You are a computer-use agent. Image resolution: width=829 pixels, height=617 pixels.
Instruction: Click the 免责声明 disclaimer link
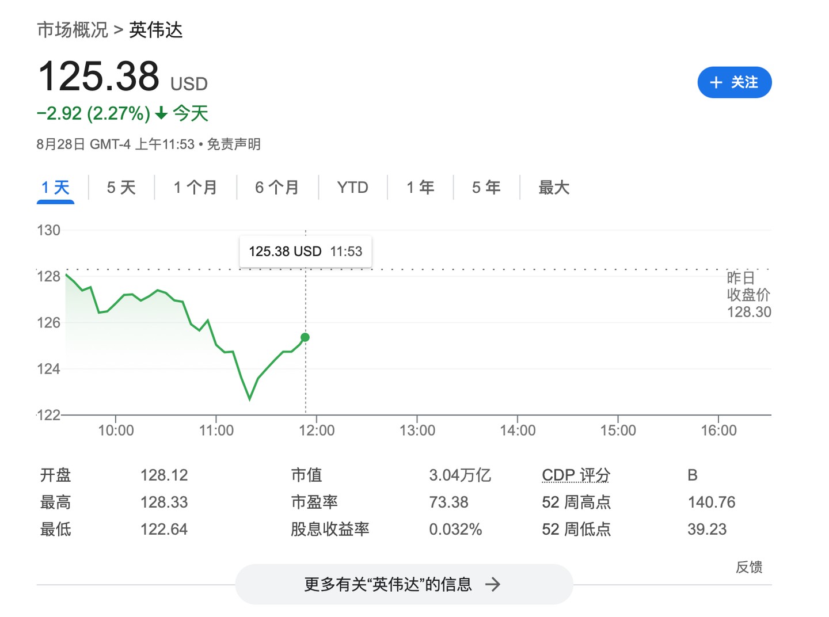[234, 144]
